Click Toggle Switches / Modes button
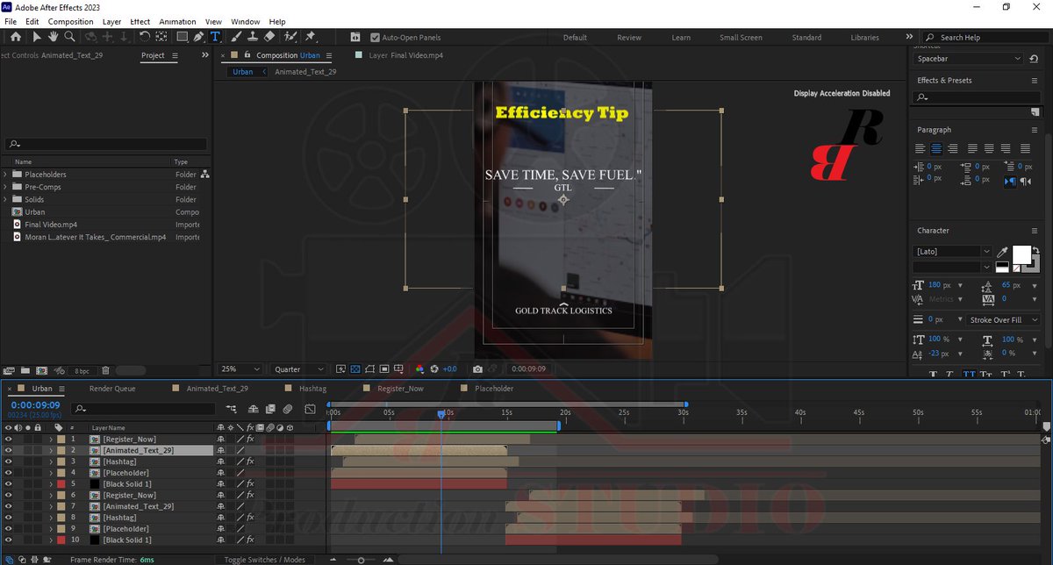The width and height of the screenshot is (1053, 565). [x=264, y=560]
